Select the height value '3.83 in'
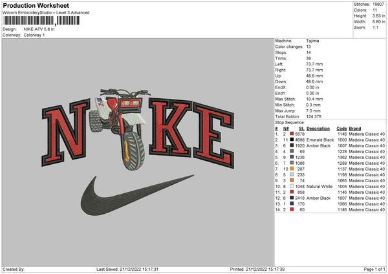This screenshot has height=274, width=388. 378,16
